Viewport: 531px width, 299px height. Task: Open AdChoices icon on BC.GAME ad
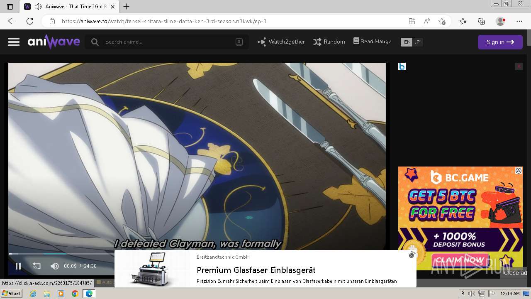[519, 171]
